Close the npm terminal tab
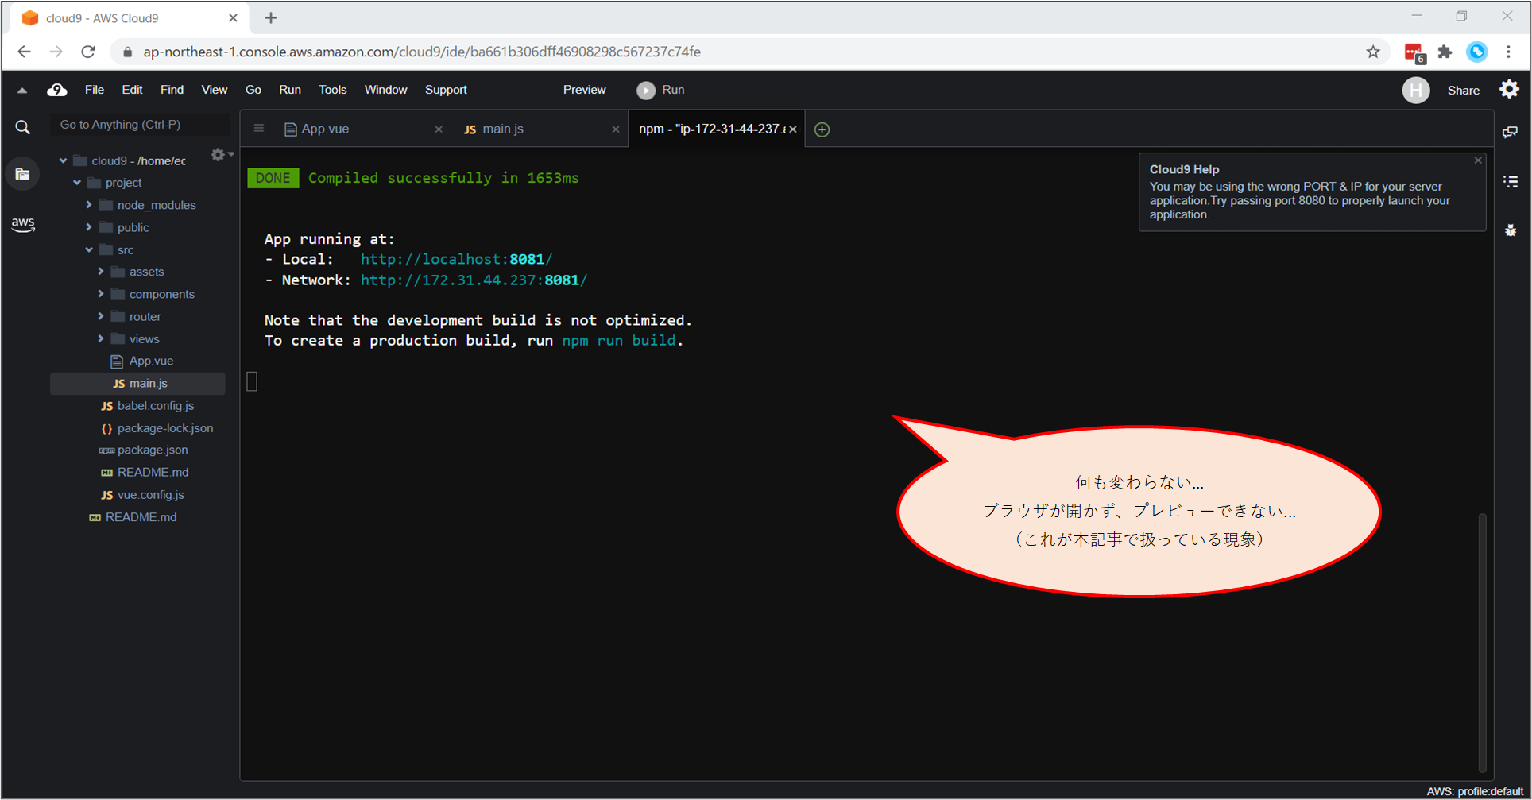The height and width of the screenshot is (800, 1532). point(793,129)
